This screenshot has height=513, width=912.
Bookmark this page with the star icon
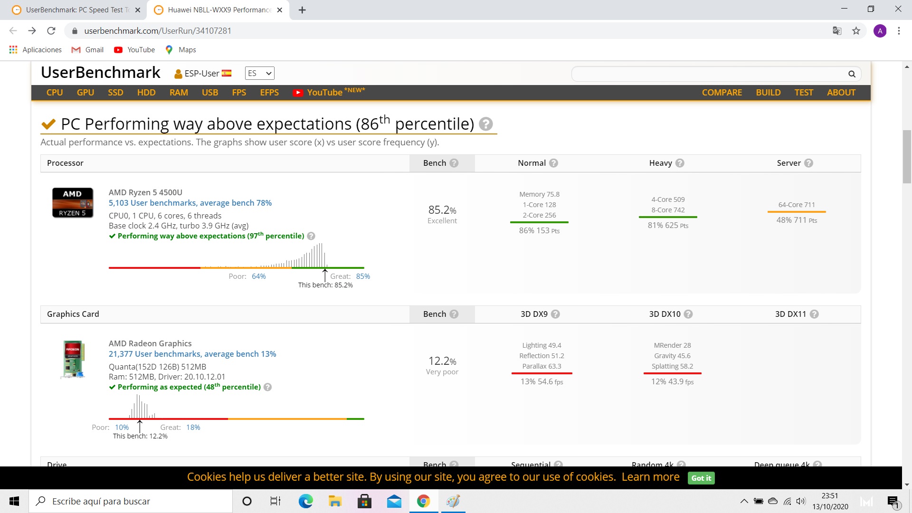tap(856, 31)
